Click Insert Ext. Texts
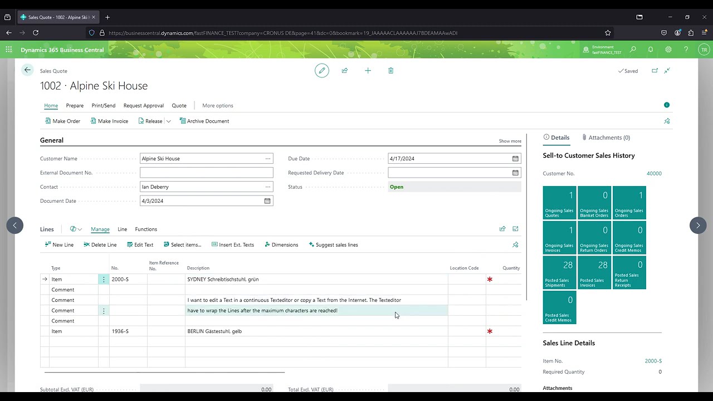The height and width of the screenshot is (401, 713). (233, 244)
